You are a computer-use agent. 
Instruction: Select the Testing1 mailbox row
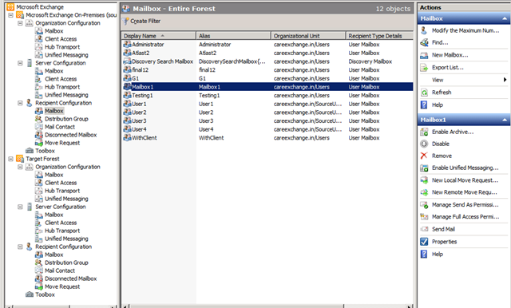coord(267,96)
